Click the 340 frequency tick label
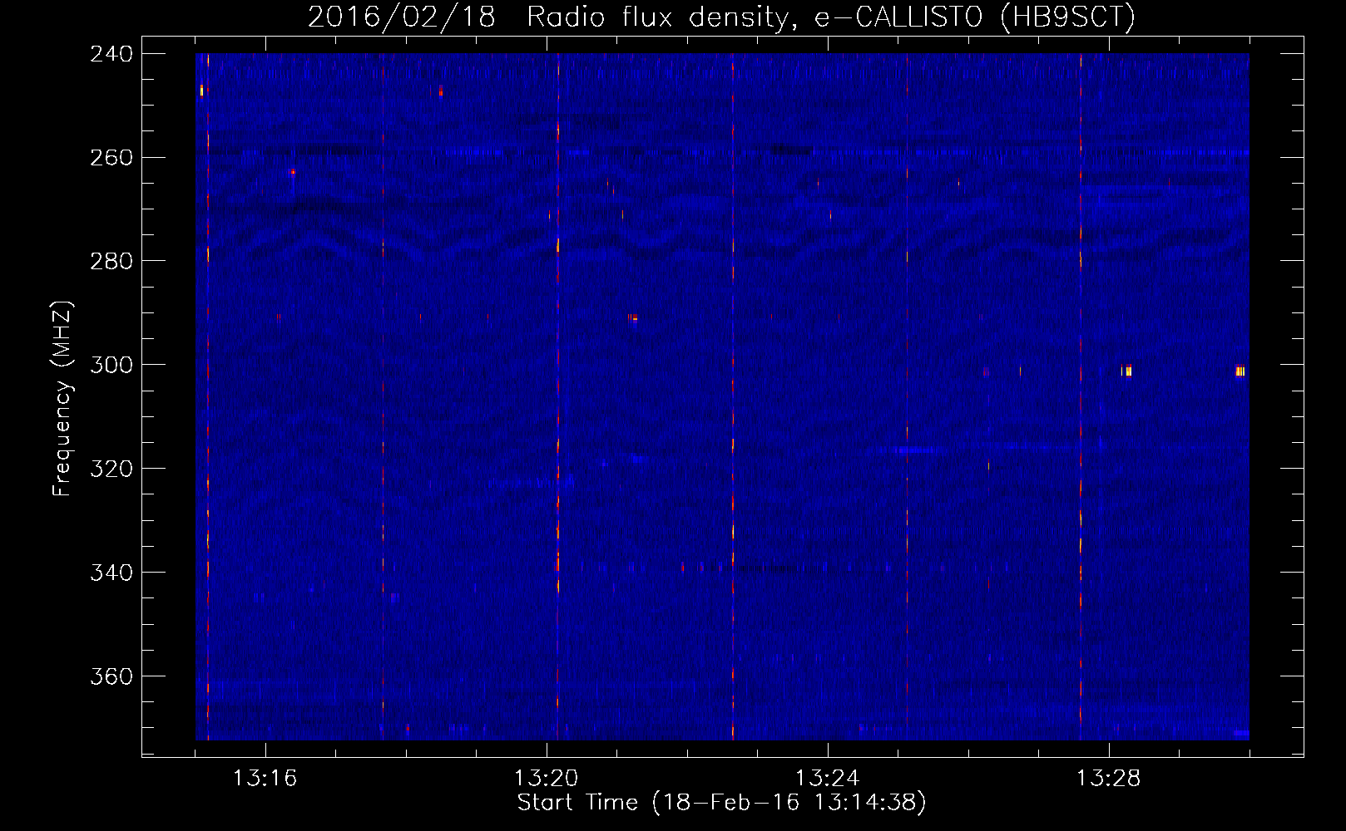 (111, 573)
